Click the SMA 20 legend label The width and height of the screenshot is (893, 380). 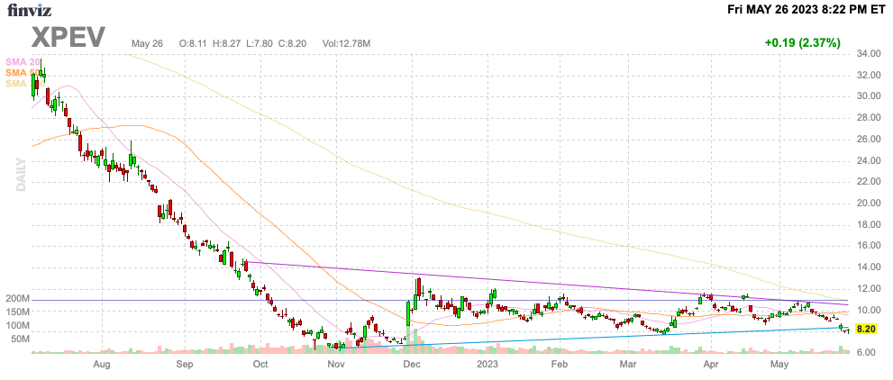pos(23,61)
